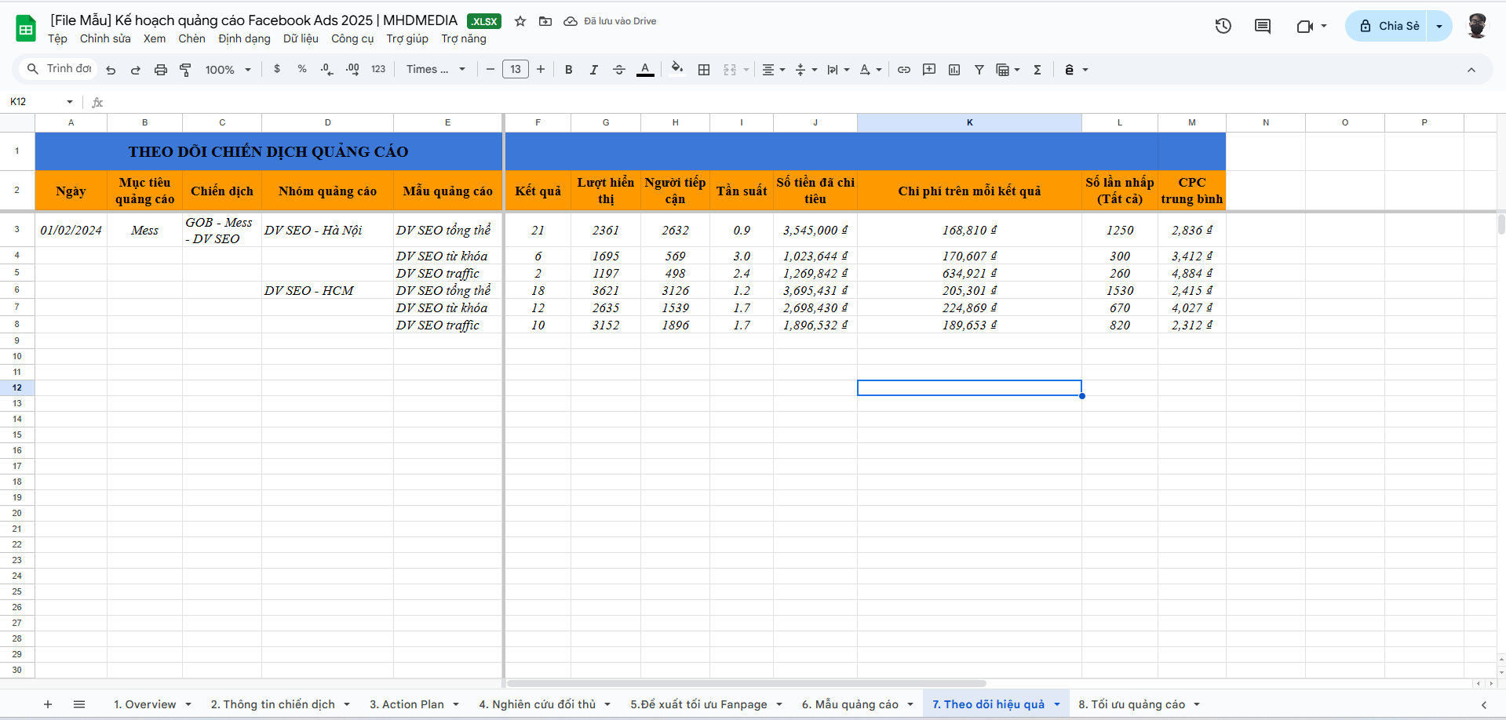Open the vertical align dropdown
The height and width of the screenshot is (720, 1506).
[806, 70]
